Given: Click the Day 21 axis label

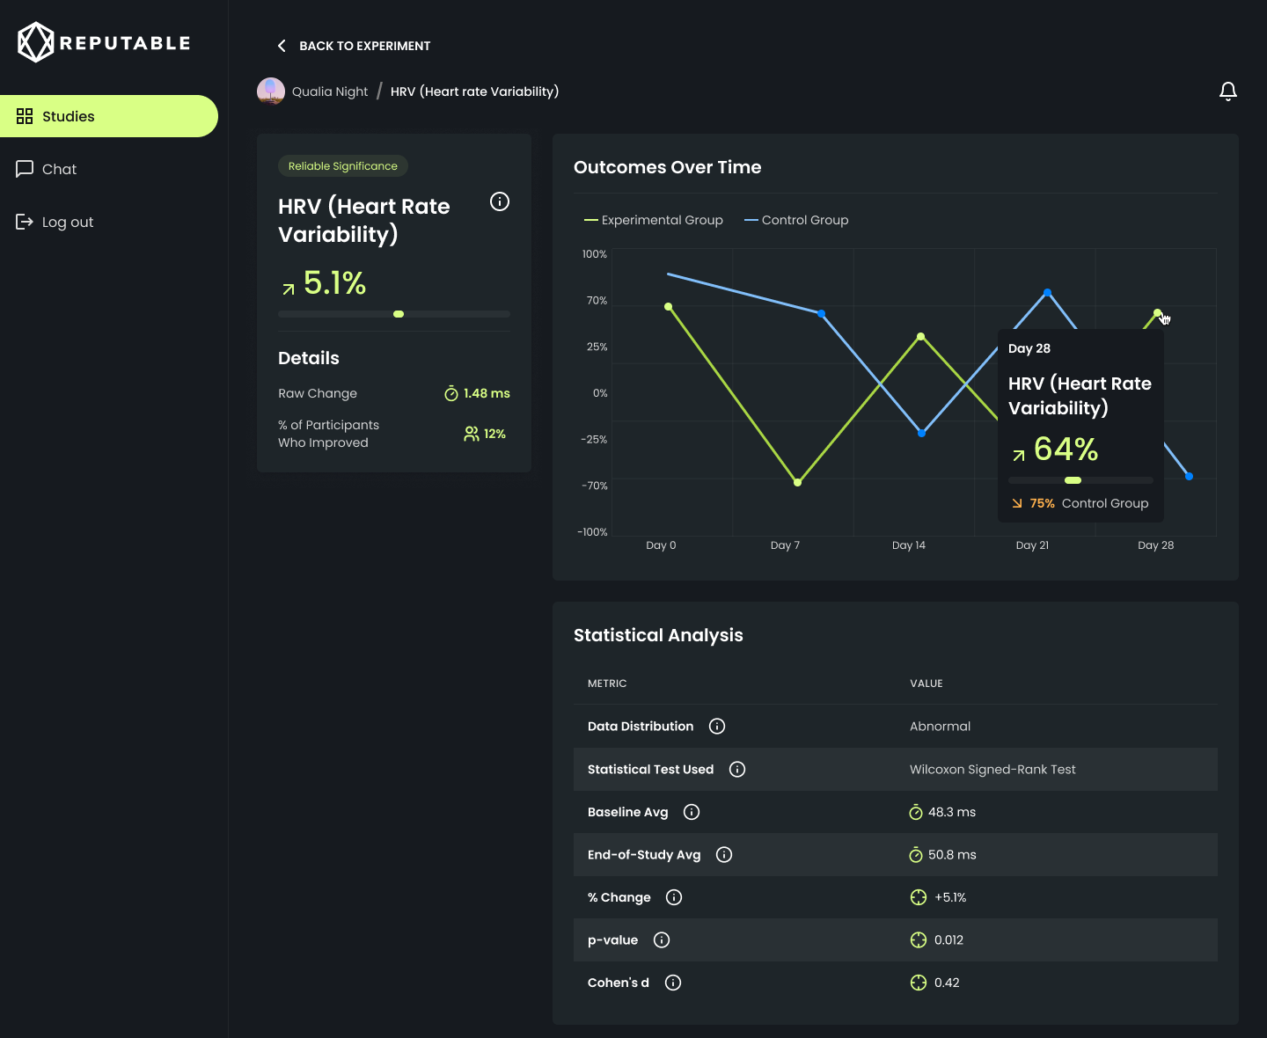Looking at the screenshot, I should coord(1032,545).
